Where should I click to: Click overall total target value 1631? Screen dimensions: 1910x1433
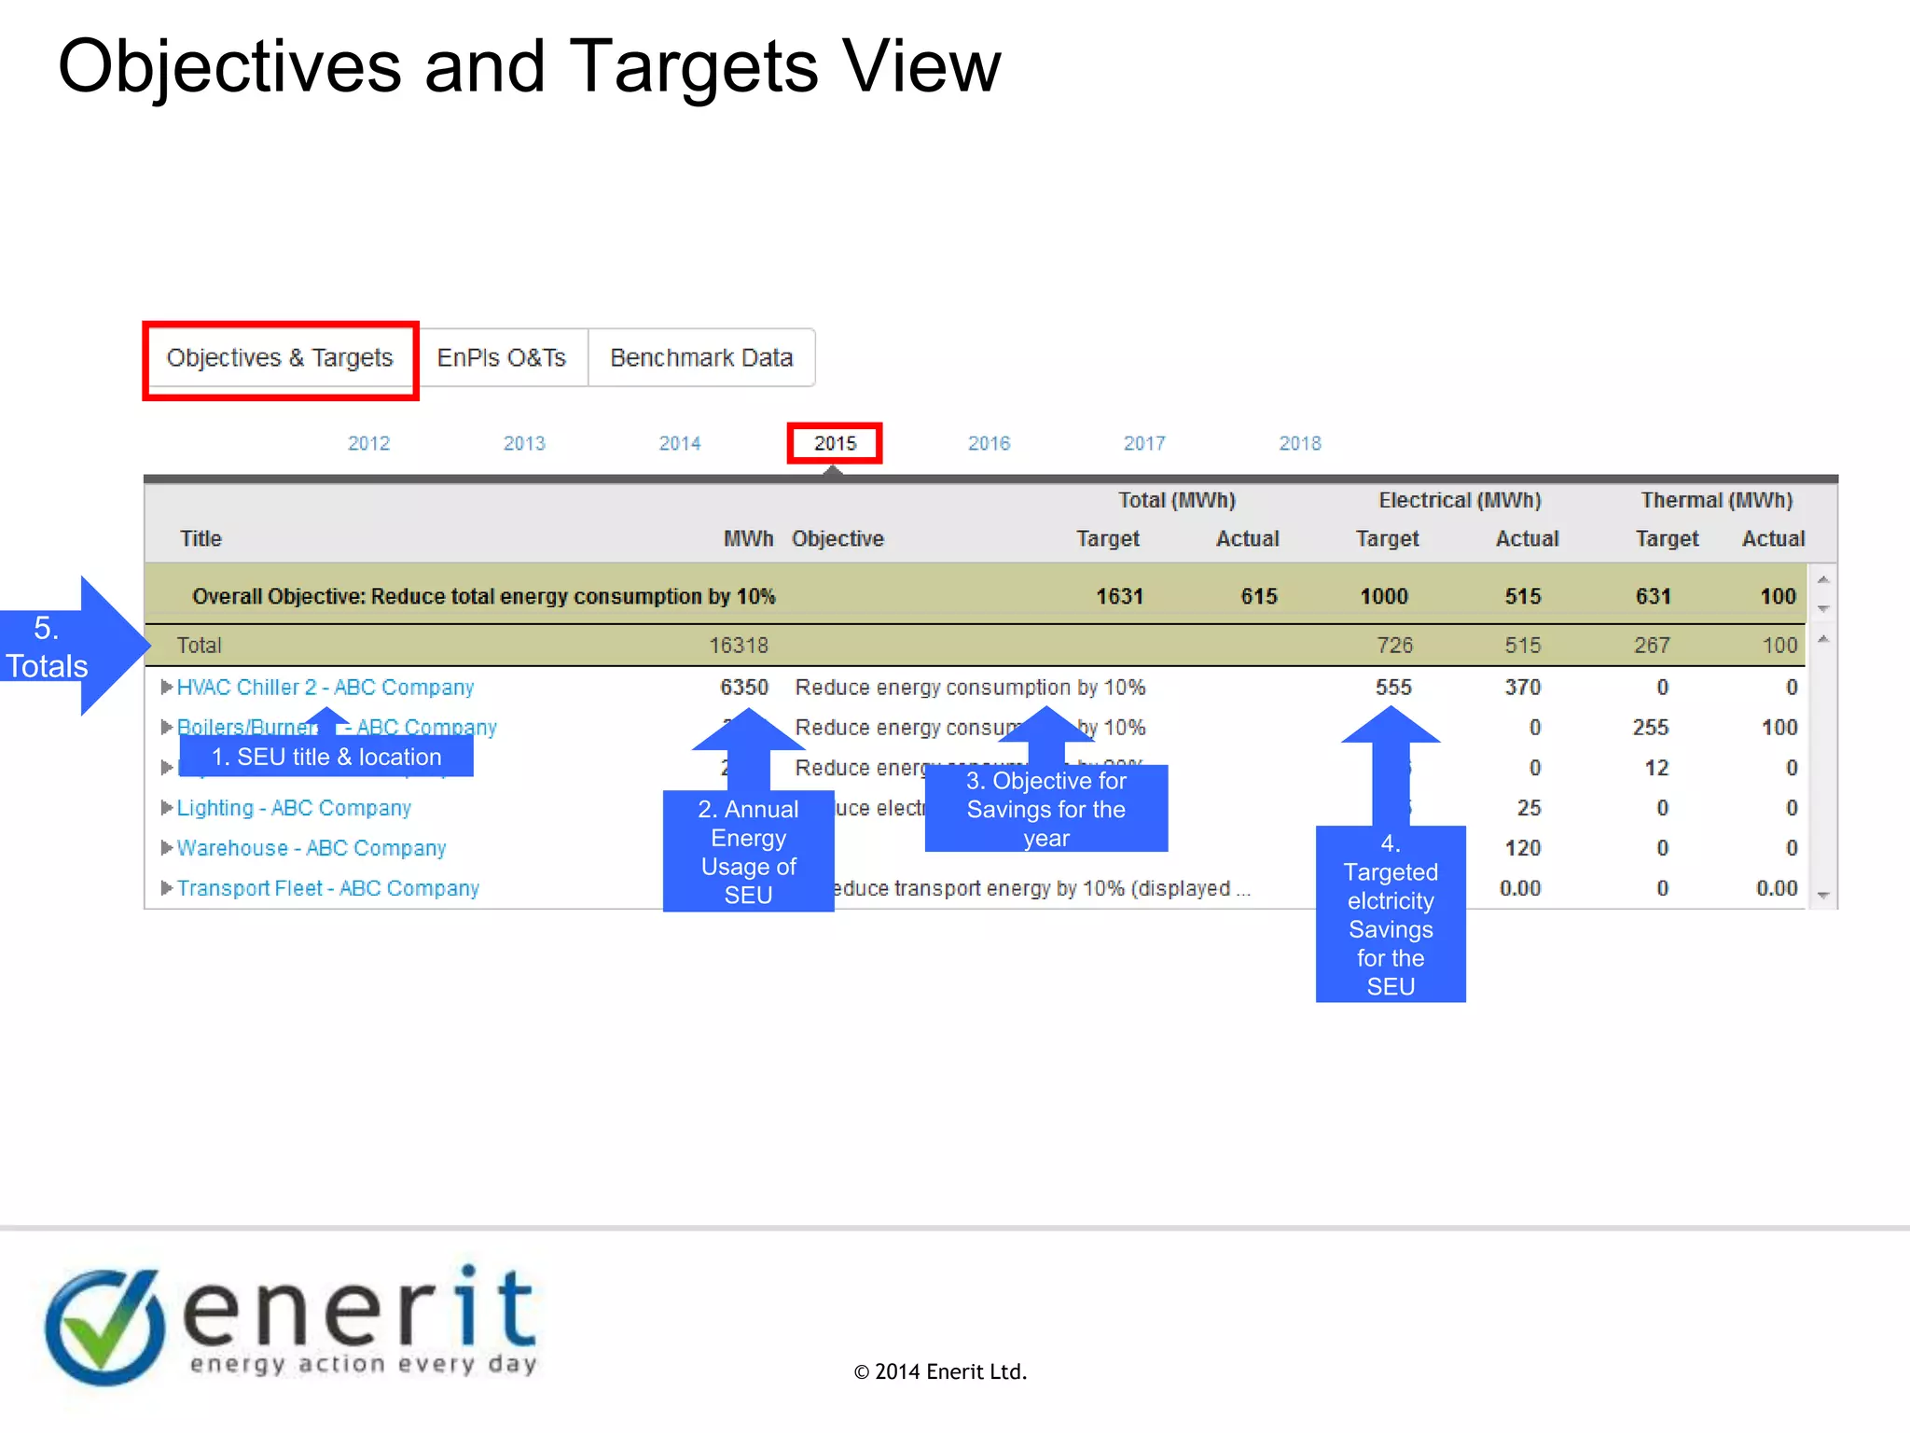(x=1119, y=596)
